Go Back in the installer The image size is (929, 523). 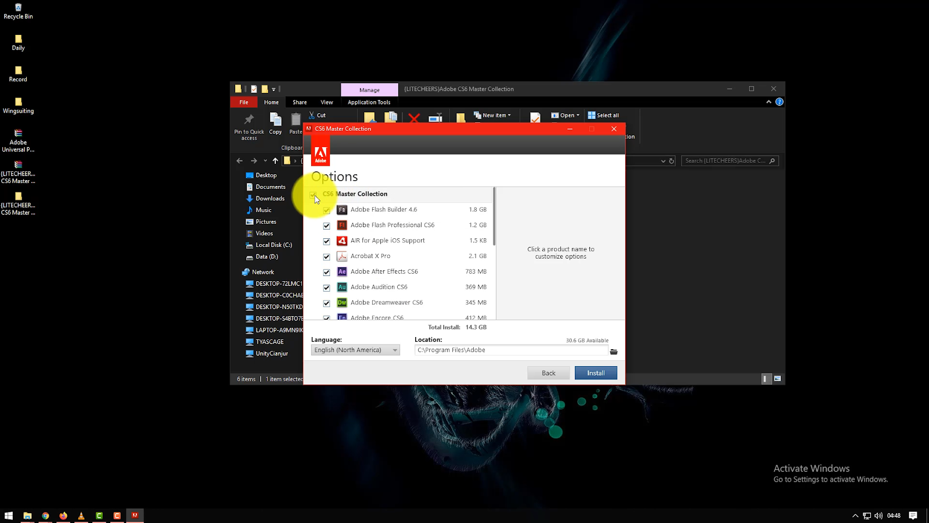(x=549, y=373)
